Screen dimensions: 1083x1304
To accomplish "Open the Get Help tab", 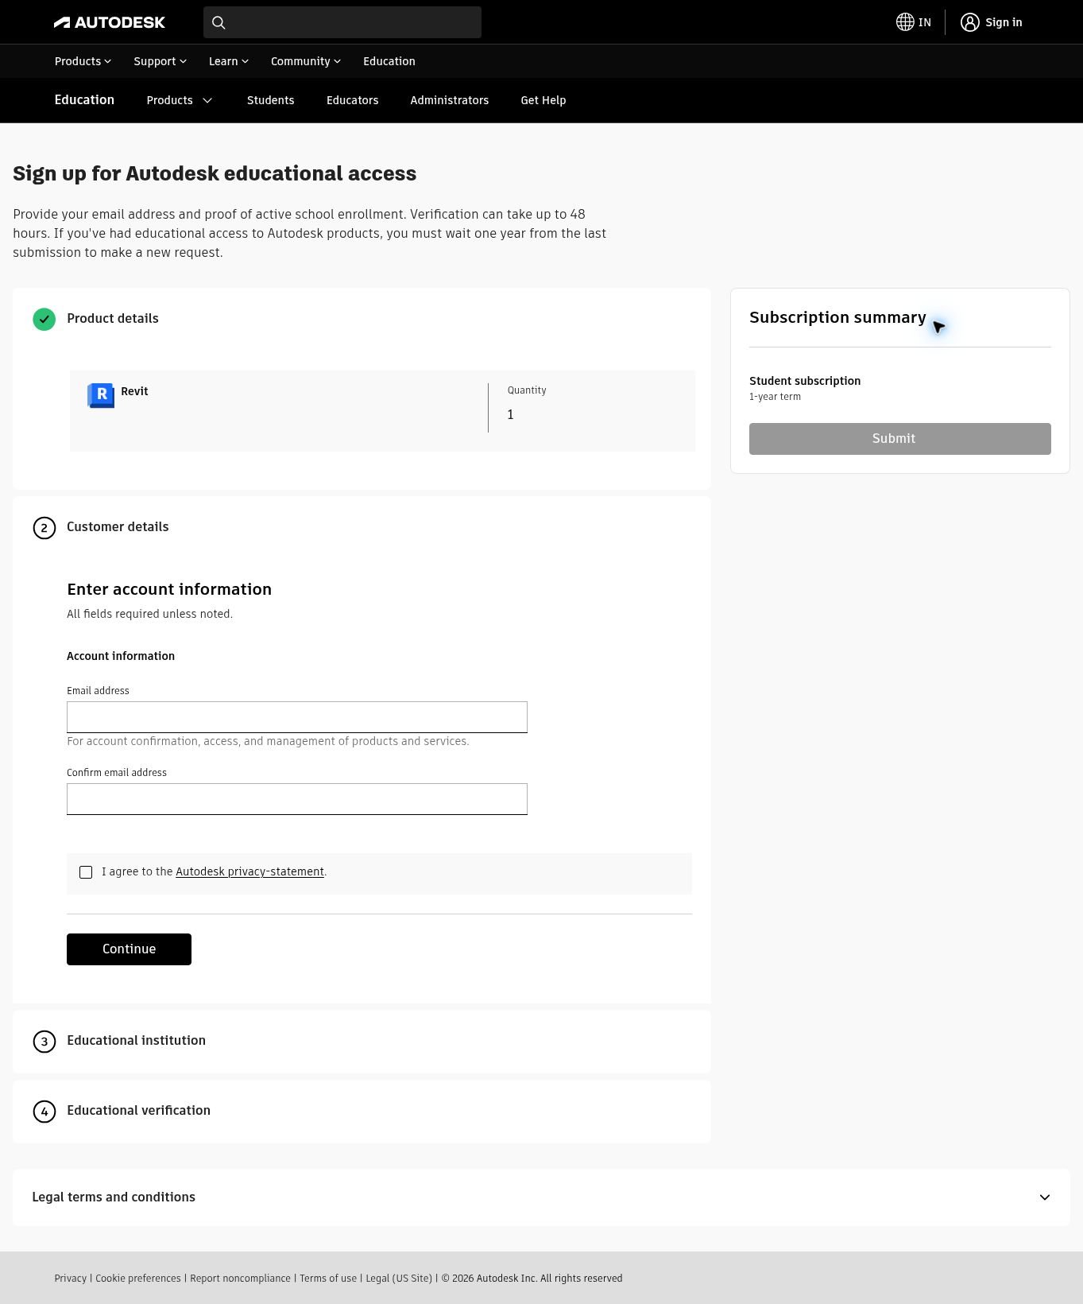I will 543,100.
